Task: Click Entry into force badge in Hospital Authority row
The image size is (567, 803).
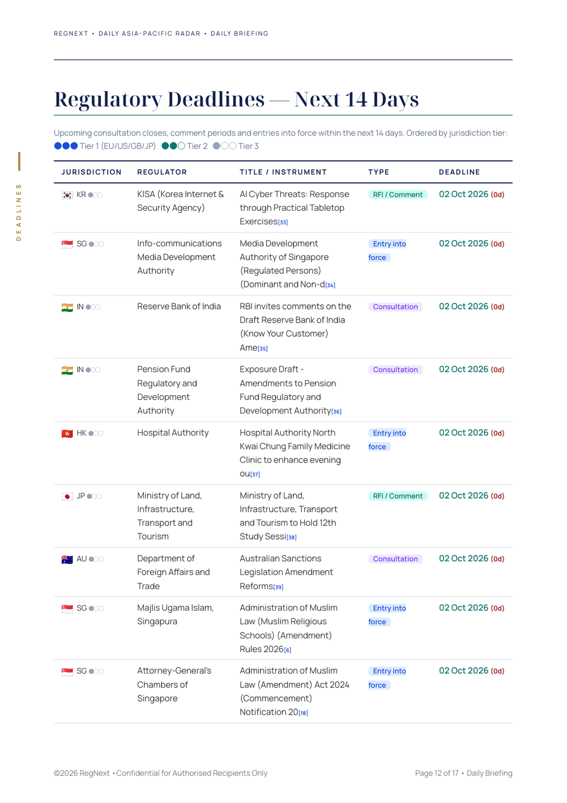Action: click(x=387, y=440)
